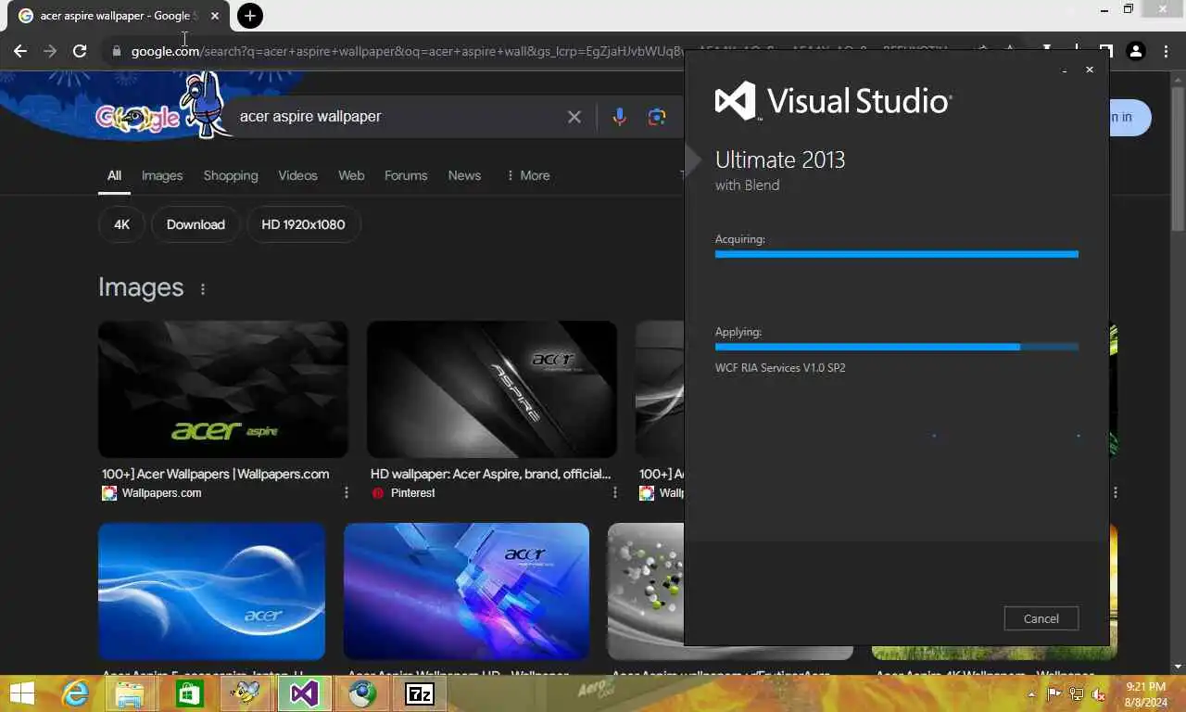Open Action Center flag icon

[1054, 693]
